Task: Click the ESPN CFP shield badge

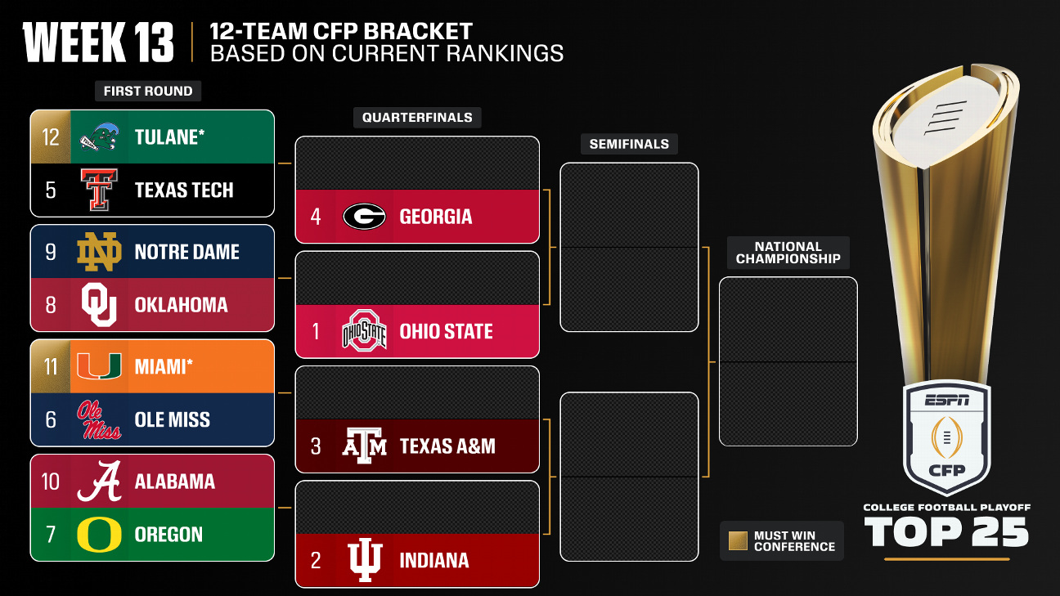Action: tap(946, 437)
